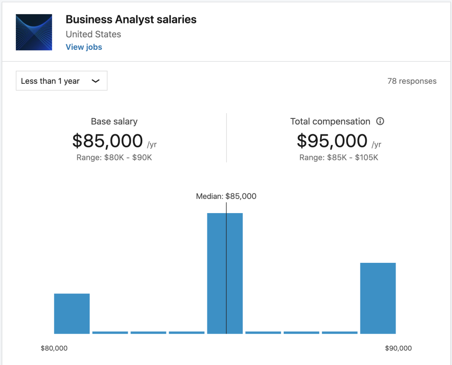The width and height of the screenshot is (452, 365).
Task: Click the blue Business Analyst logo thumbnail
Action: click(34, 32)
